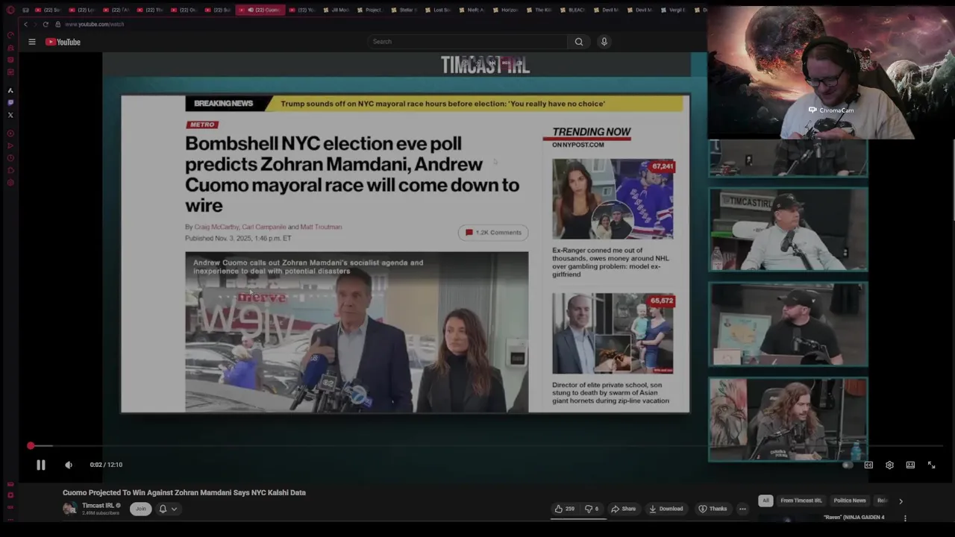The image size is (955, 537).
Task: Search with voice microphone icon
Action: click(x=604, y=42)
